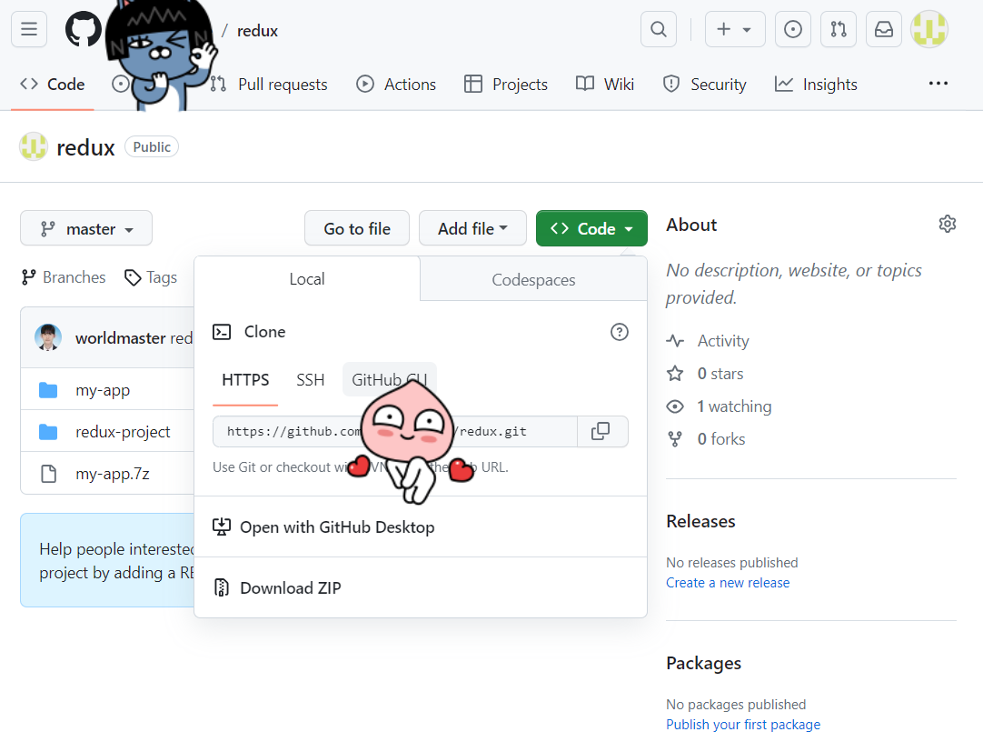Viewport: 983px width, 752px height.
Task: Open the pull requests icon in header
Action: [x=839, y=29]
